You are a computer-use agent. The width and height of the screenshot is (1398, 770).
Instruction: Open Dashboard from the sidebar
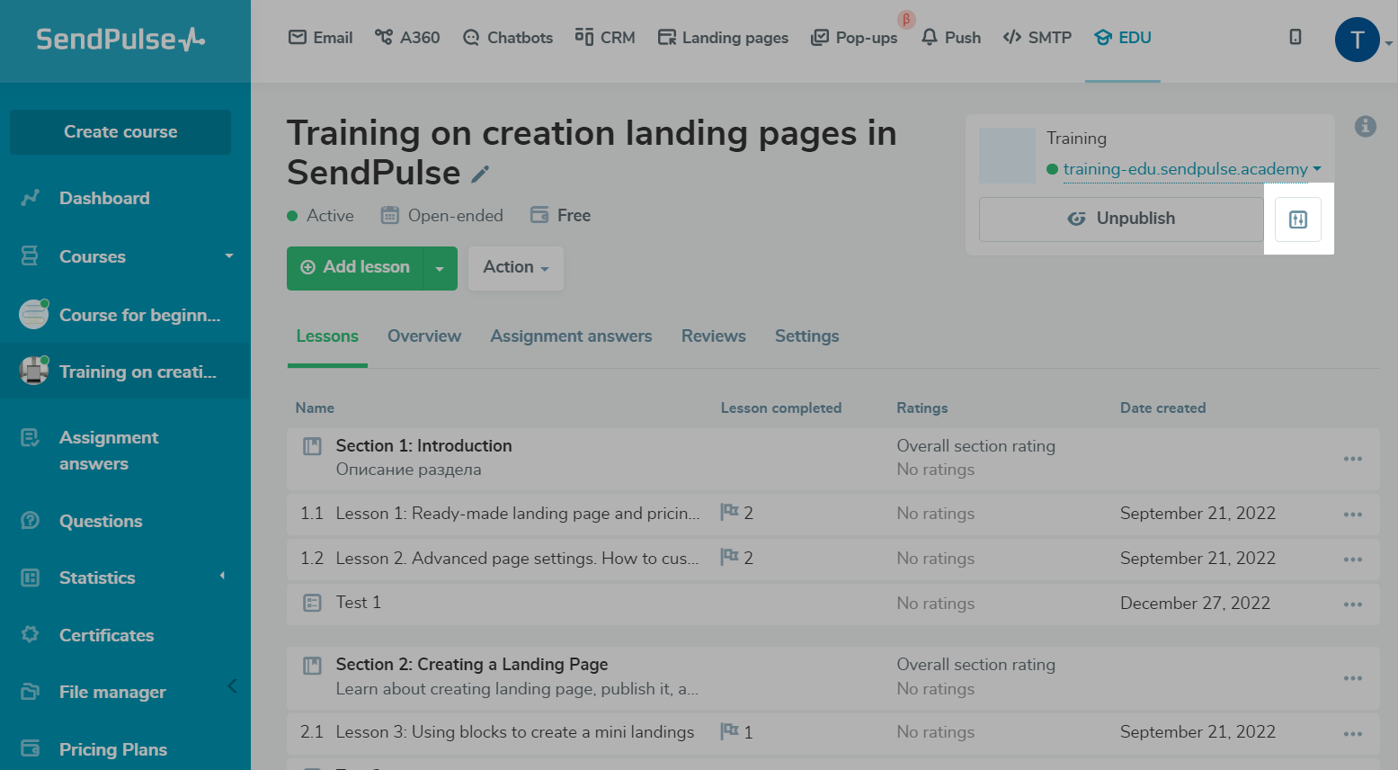point(104,198)
